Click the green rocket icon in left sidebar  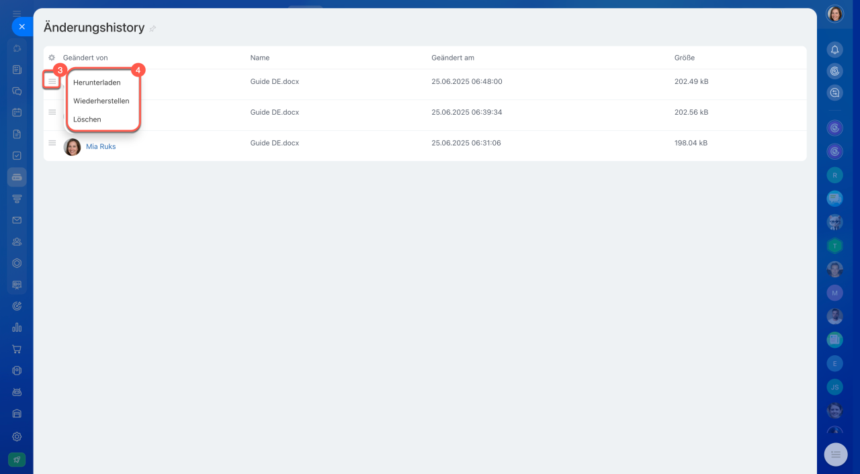17,459
